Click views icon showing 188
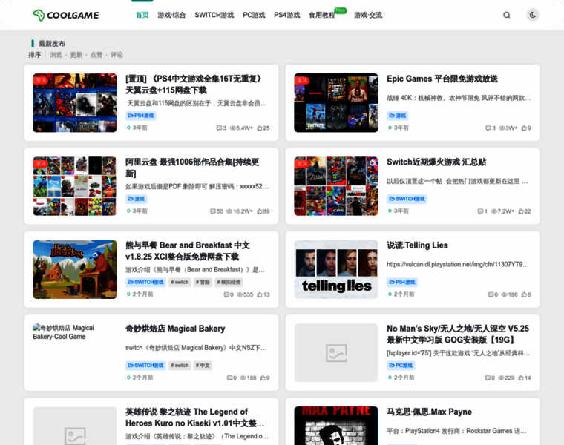 (x=243, y=378)
